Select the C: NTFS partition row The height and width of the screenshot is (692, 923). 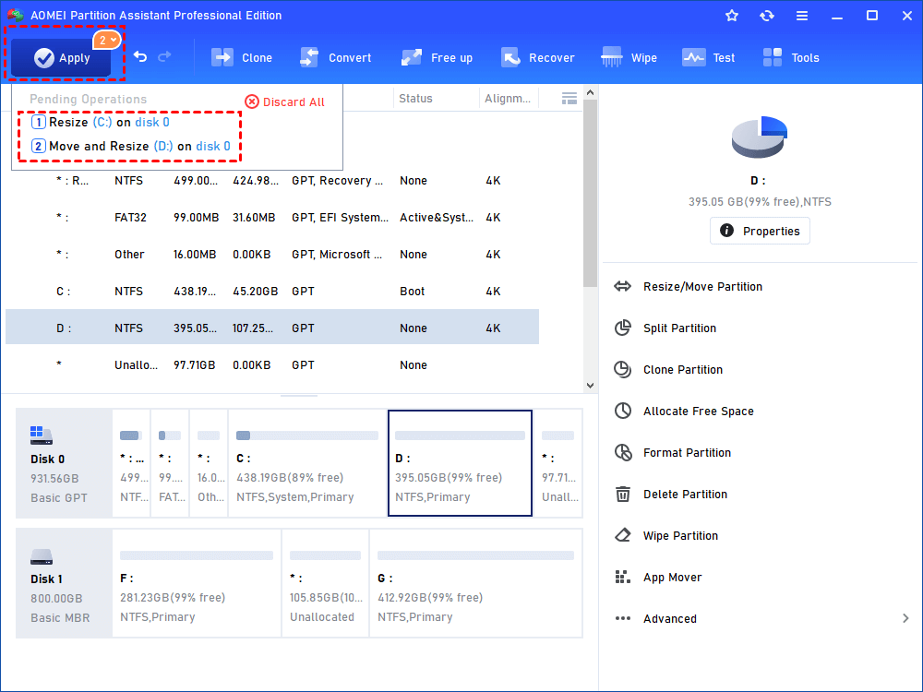click(x=272, y=292)
